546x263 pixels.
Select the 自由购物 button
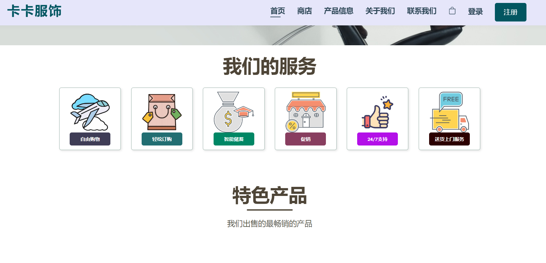click(x=90, y=139)
